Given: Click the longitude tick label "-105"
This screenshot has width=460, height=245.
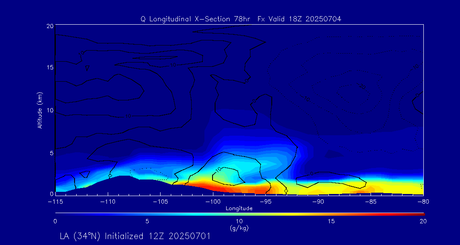Looking at the screenshot, I should coord(161,202).
